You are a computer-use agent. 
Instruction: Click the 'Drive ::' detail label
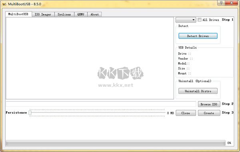click(x=184, y=54)
